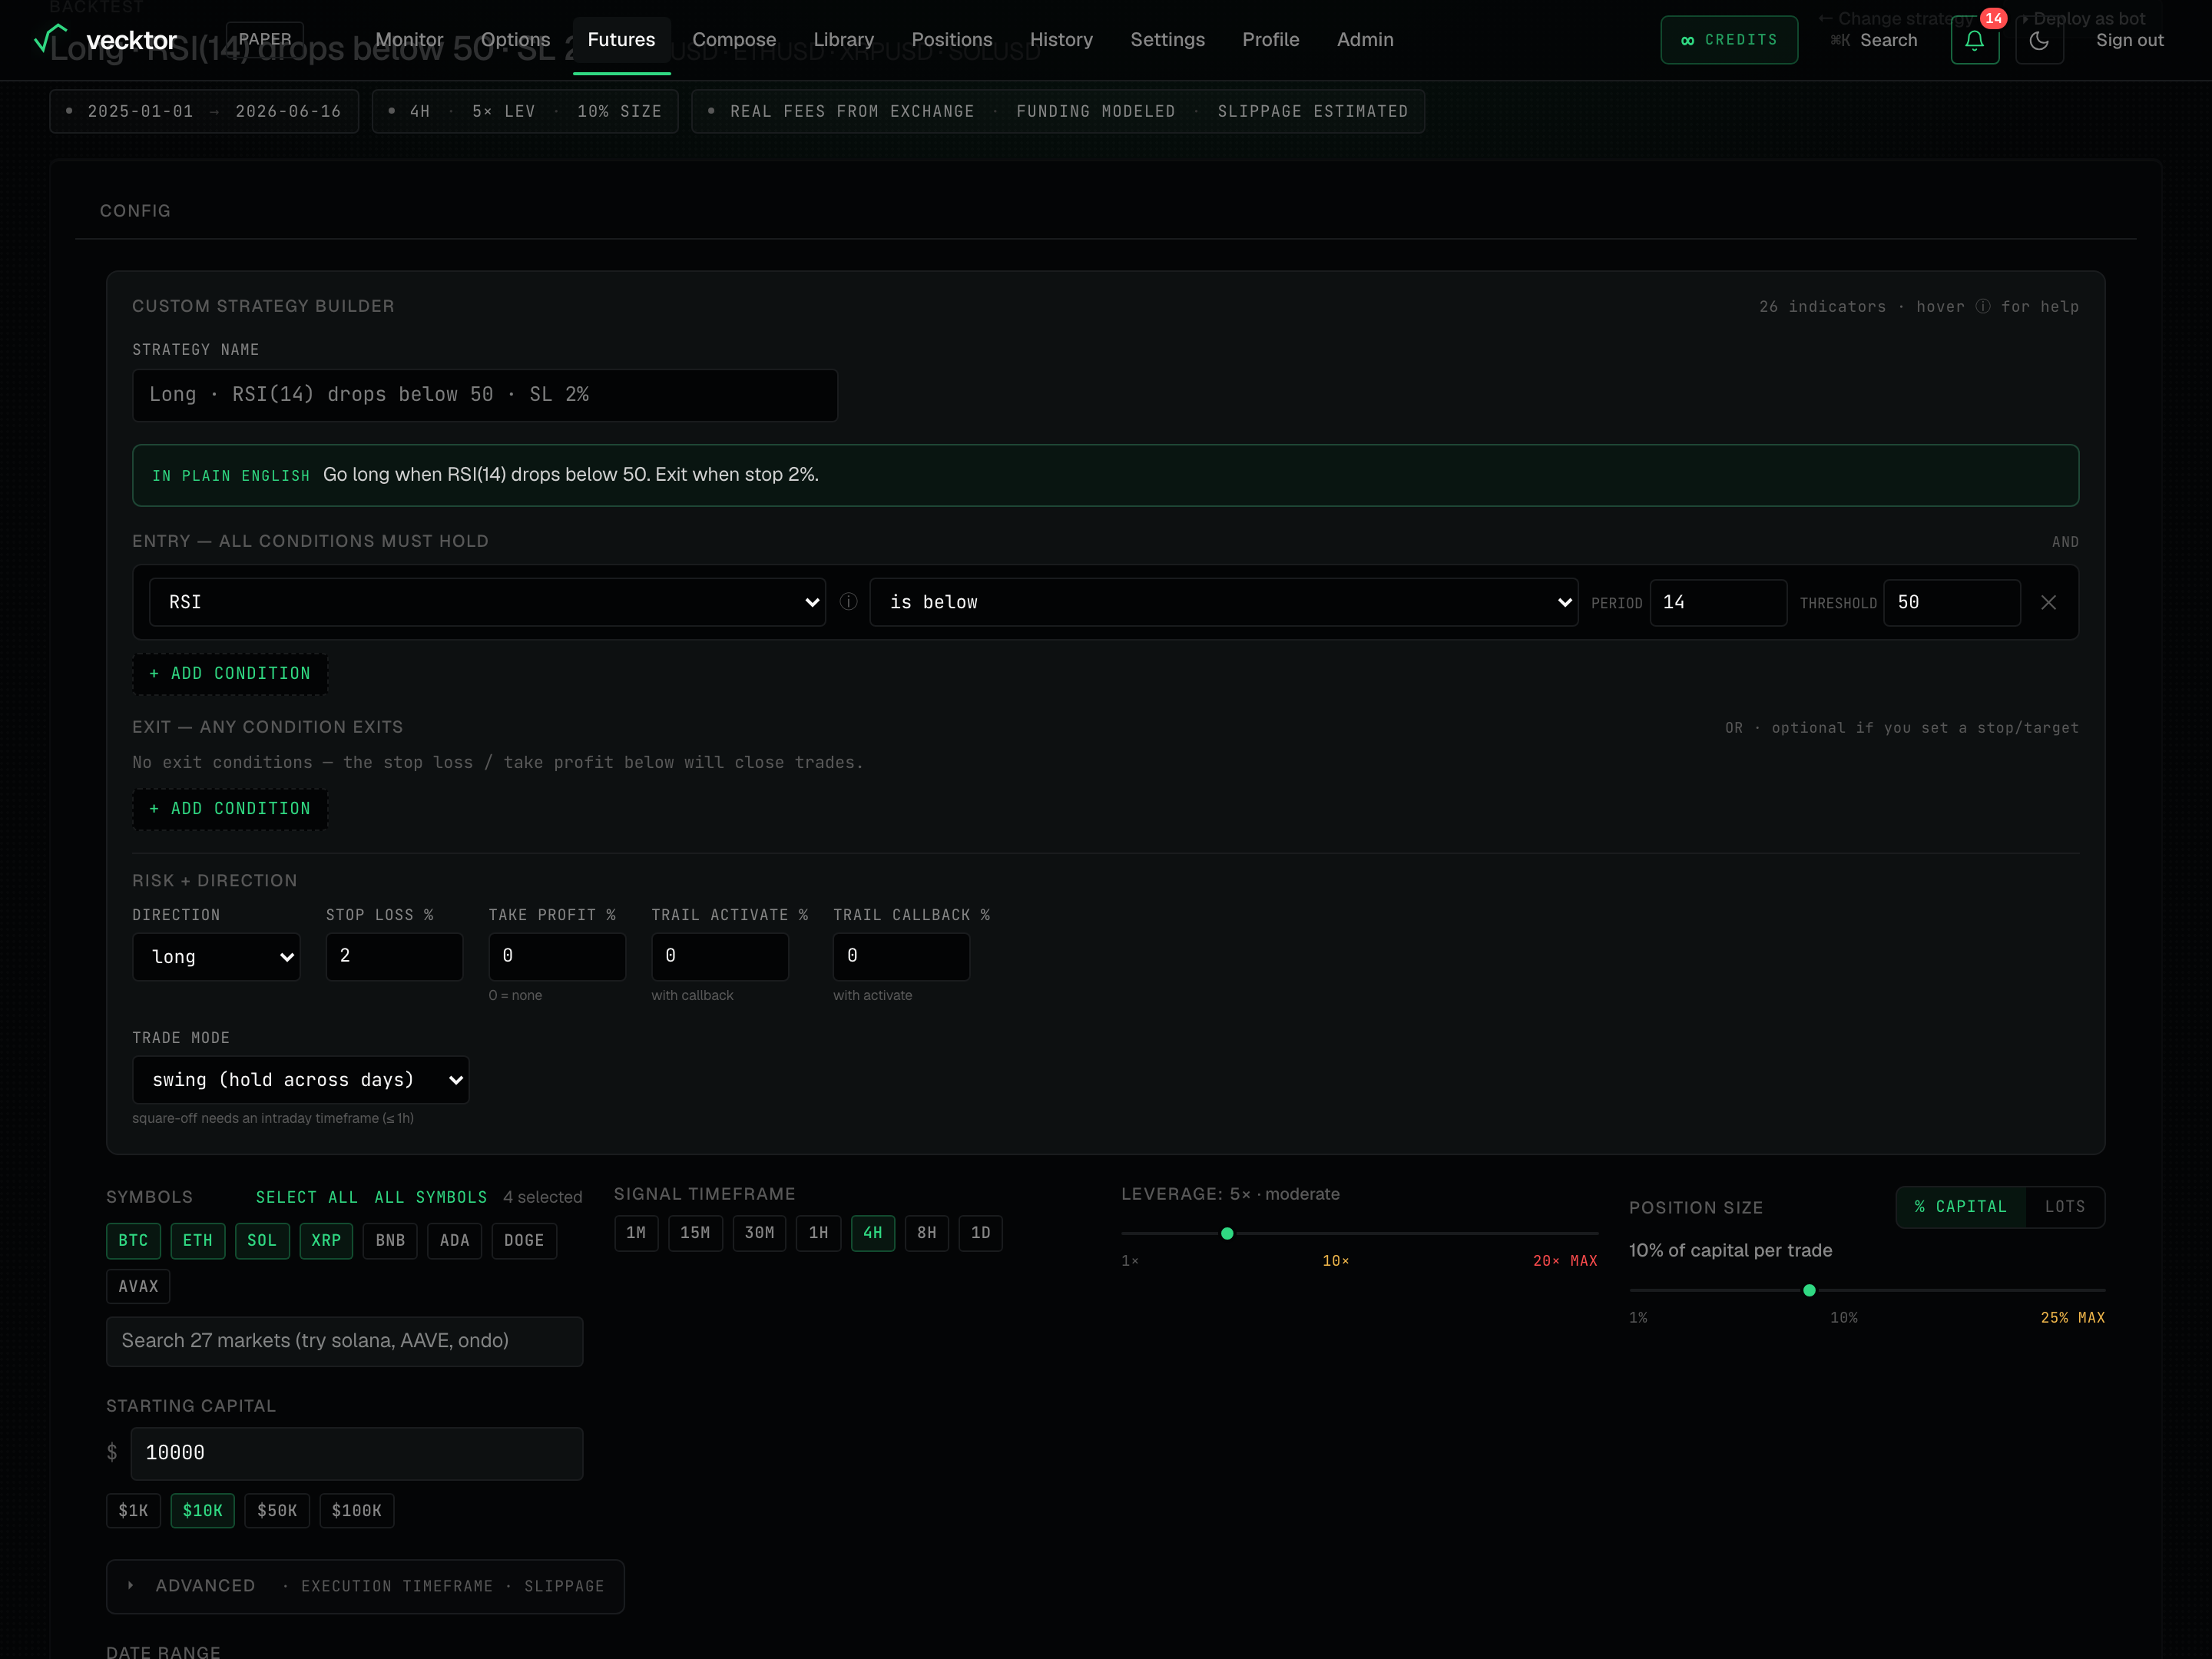Click the vecktor logo icon
Image resolution: width=2212 pixels, height=1659 pixels.
tap(50, 38)
